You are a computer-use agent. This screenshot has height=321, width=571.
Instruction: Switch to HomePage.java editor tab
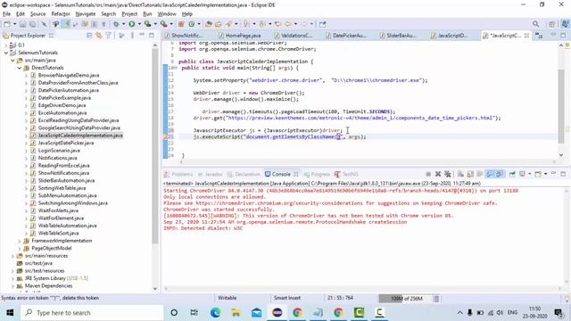coord(243,36)
